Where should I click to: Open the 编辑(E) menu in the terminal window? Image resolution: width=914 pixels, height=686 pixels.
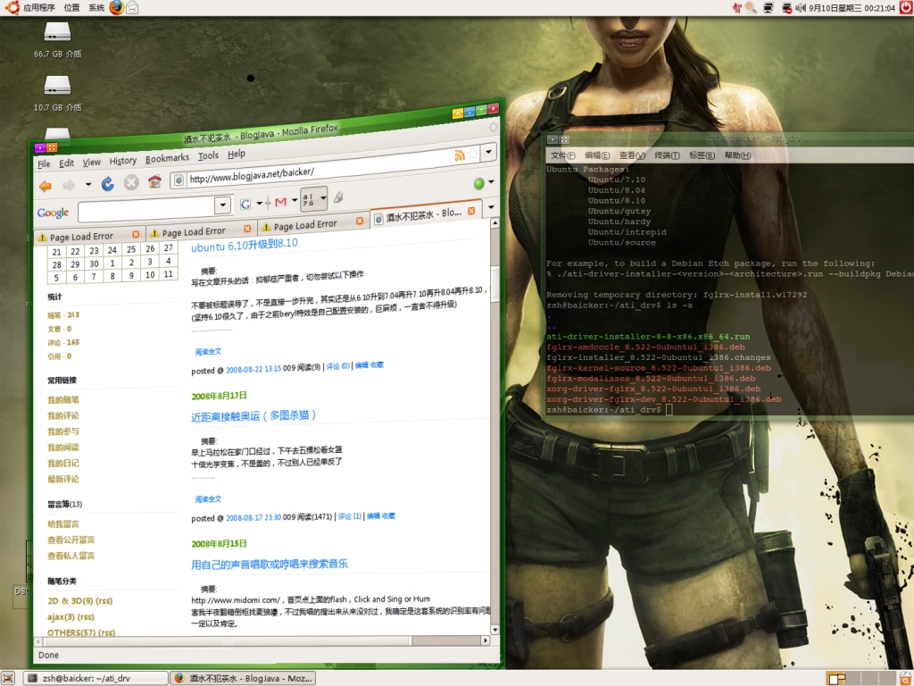pyautogui.click(x=597, y=155)
